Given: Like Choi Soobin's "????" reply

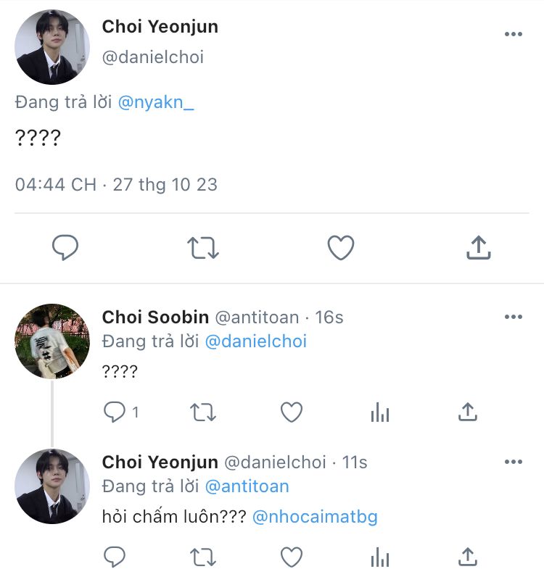Looking at the screenshot, I should tap(291, 412).
